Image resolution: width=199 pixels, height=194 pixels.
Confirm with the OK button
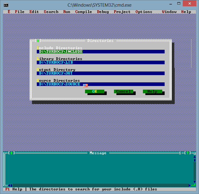[95, 91]
